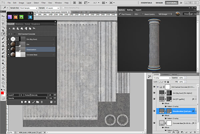
Task: Select the Zoom tool in toolbox
Action: click(3, 86)
